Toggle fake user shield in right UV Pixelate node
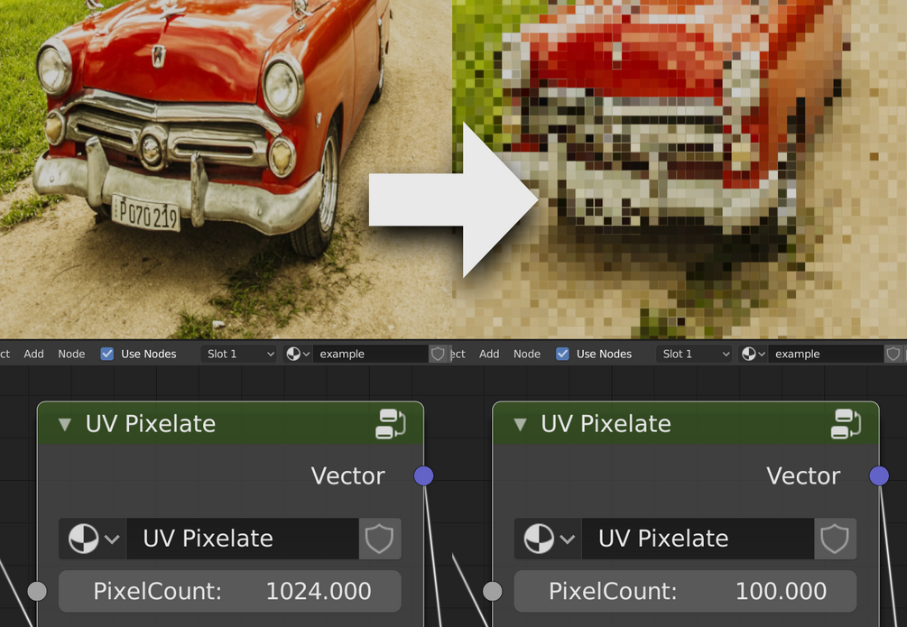This screenshot has height=627, width=907. click(835, 539)
